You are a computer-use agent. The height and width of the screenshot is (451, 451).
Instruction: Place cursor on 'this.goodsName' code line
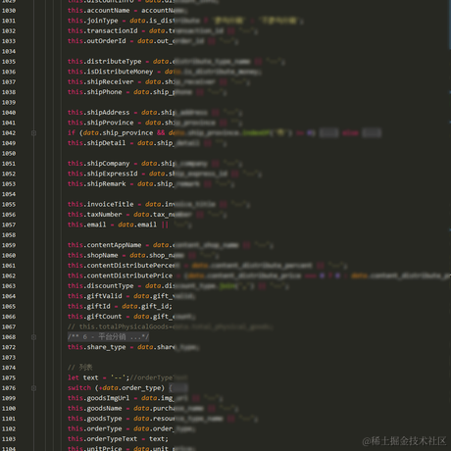pos(153,408)
